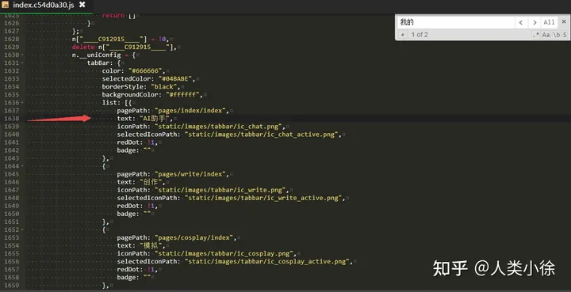Click "pages/cosplay/index" pagePath string
This screenshot has height=292, width=571.
tap(194, 237)
